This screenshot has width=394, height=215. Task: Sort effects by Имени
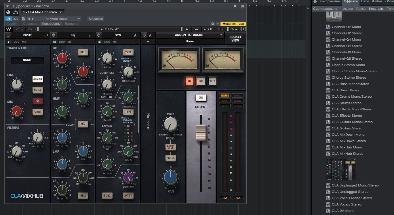pyautogui.click(x=348, y=9)
